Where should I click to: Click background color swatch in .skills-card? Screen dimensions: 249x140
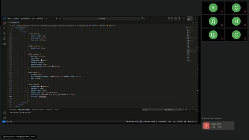[42, 86]
